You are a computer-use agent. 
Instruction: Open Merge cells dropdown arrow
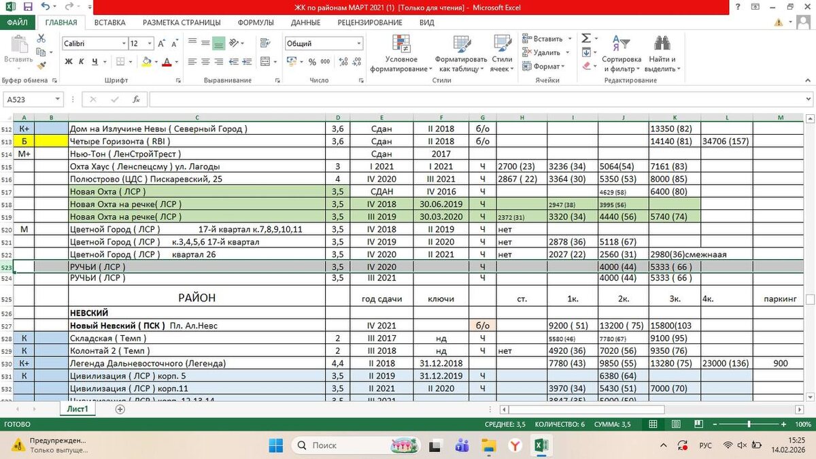[x=277, y=62]
